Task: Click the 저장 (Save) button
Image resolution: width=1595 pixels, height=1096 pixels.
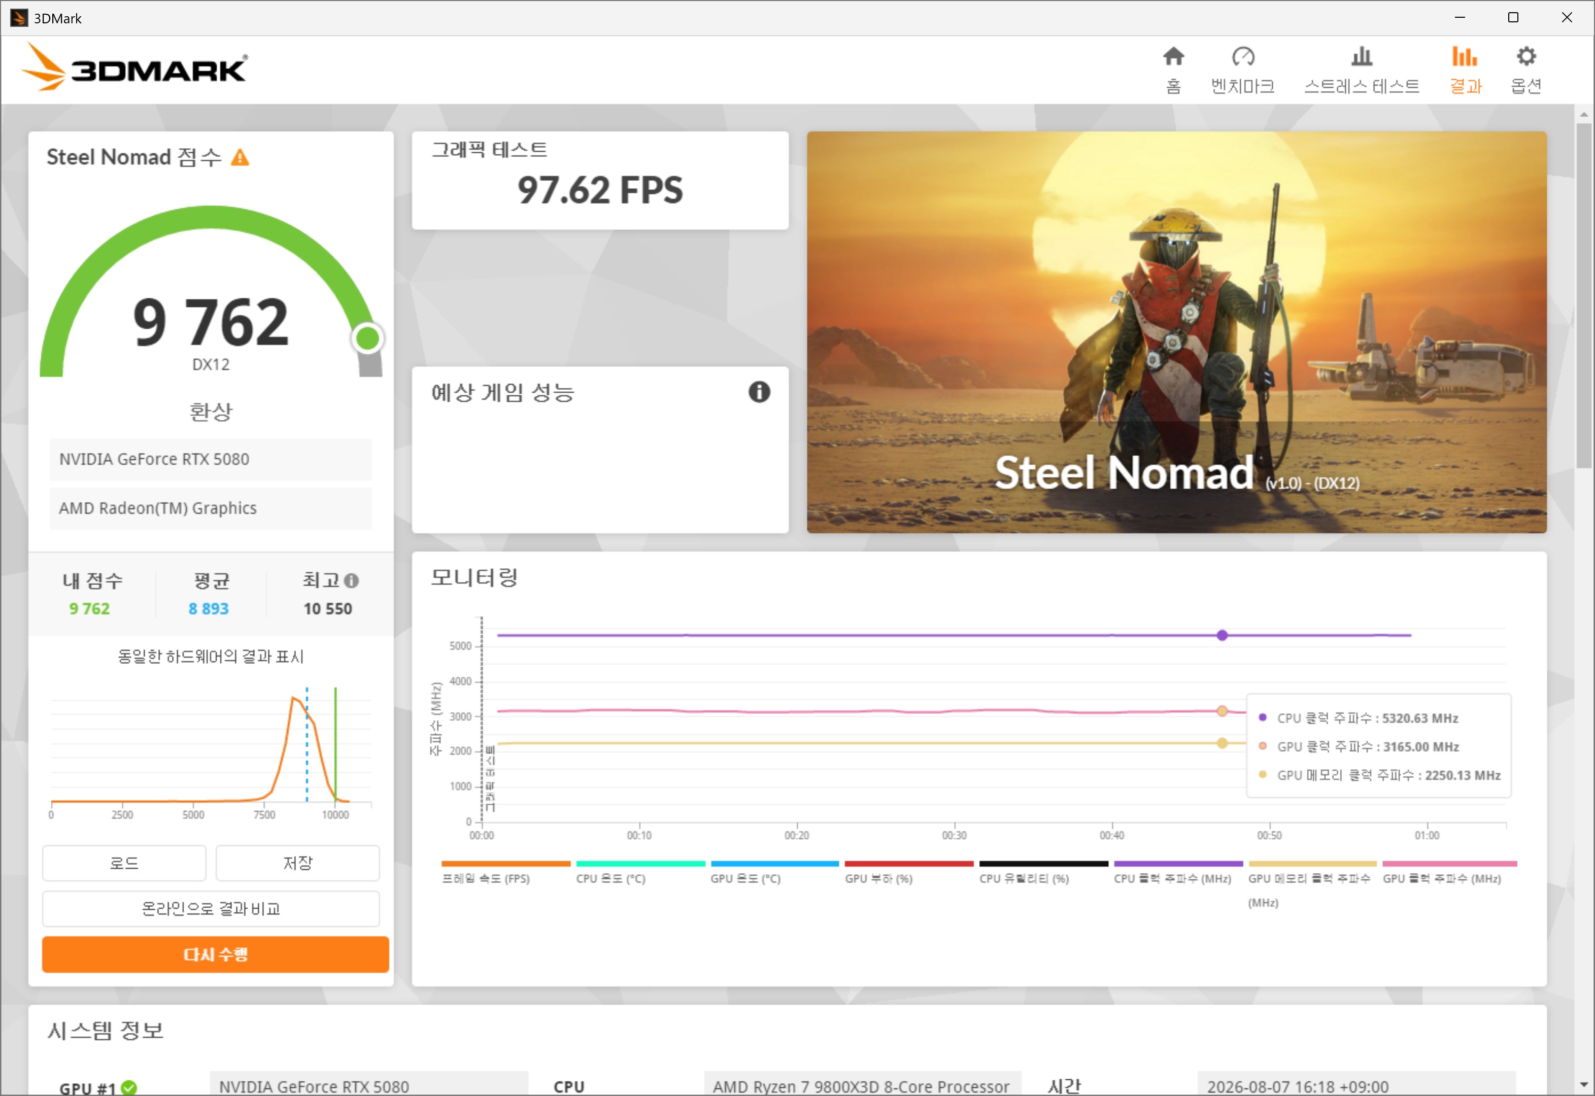Action: 297,863
